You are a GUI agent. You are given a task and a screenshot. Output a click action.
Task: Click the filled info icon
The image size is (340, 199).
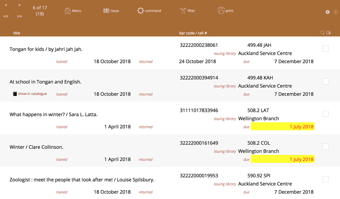(x=328, y=12)
